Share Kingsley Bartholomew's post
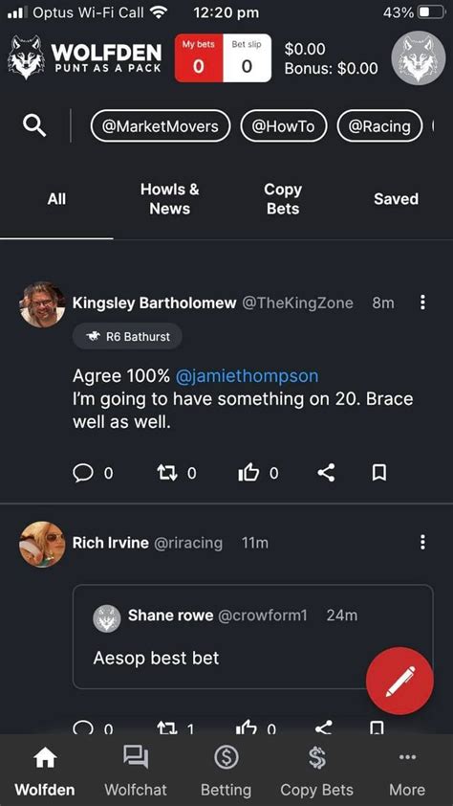Screen dimensions: 453x806 [x=326, y=472]
